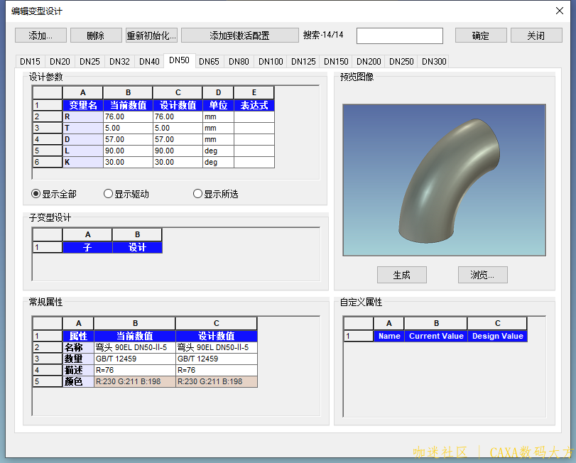Switch to the DN250 tab

tap(401, 61)
